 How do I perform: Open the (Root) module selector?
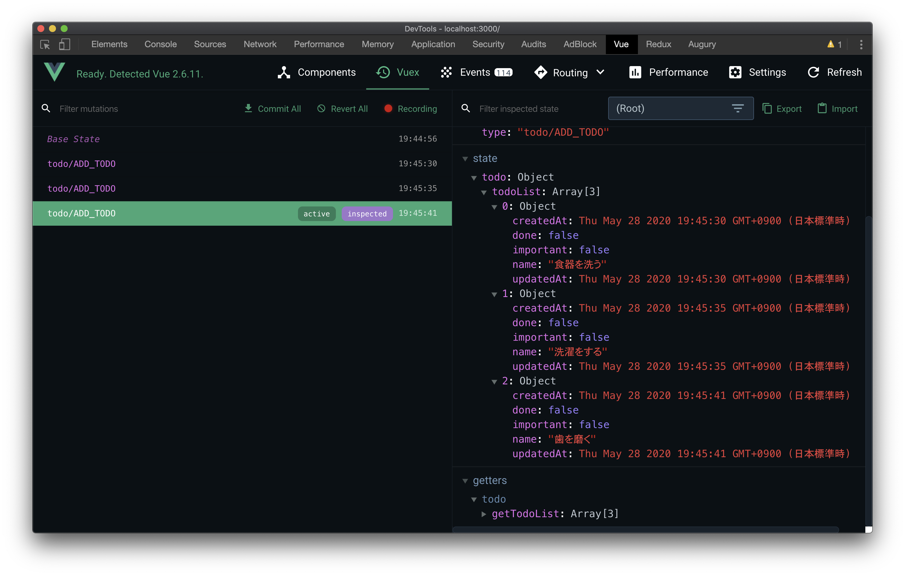click(680, 109)
